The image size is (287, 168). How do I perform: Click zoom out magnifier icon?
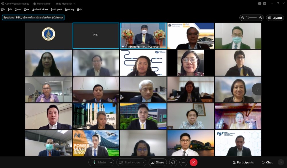243,18
